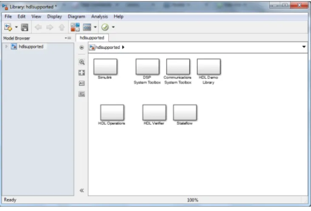Select hdlsupported in Model Browser tree
Image resolution: width=311 pixels, height=211 pixels.
point(31,47)
